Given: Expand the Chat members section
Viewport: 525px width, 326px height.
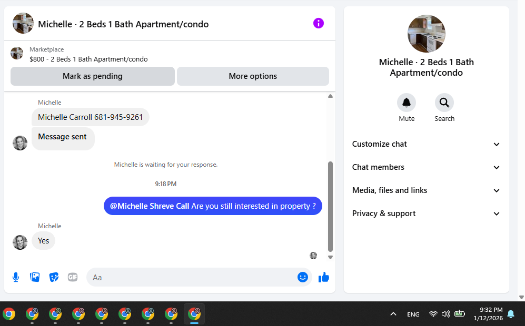Looking at the screenshot, I should pyautogui.click(x=426, y=167).
